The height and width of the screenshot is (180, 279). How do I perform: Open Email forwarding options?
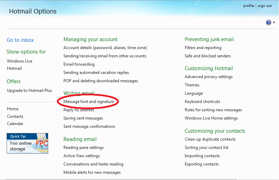pyautogui.click(x=79, y=64)
